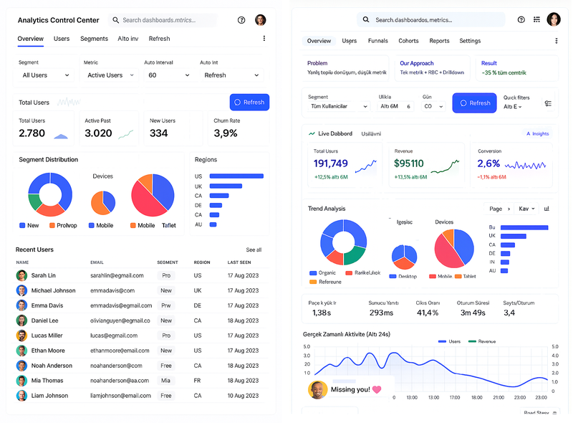The image size is (573, 423).
Task: Click the blue New legend swatch under Segment Distribution
Action: [x=22, y=225]
